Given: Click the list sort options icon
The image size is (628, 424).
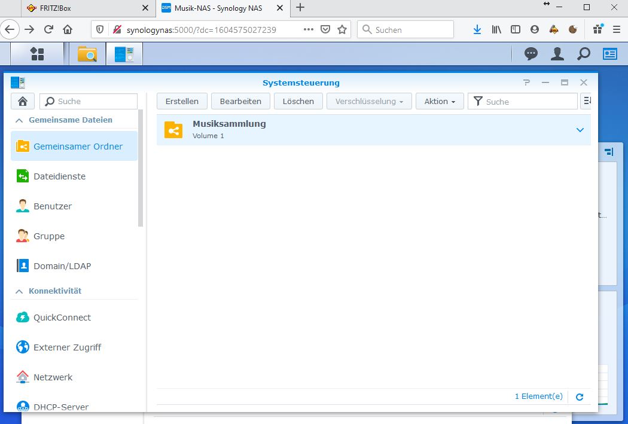Looking at the screenshot, I should tap(586, 101).
